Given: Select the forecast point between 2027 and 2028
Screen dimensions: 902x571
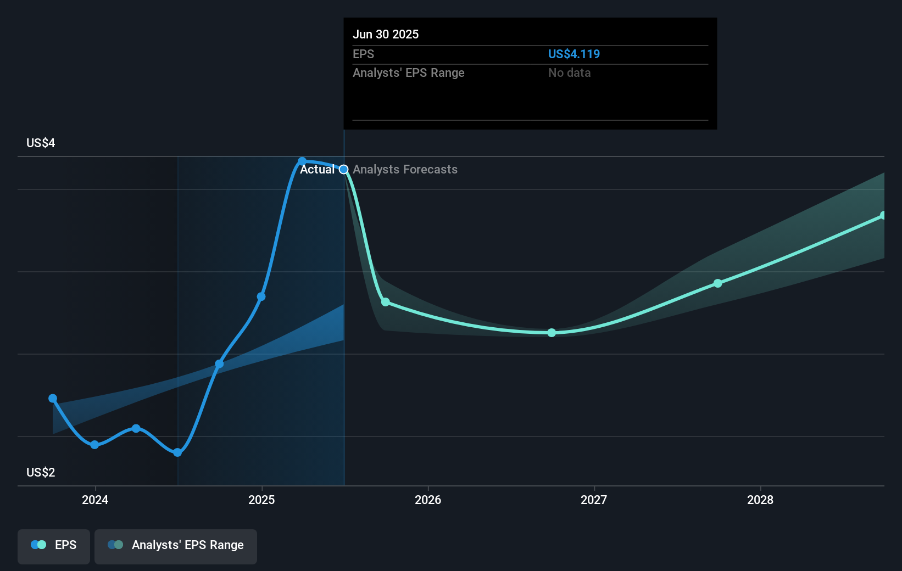Looking at the screenshot, I should coord(717,283).
